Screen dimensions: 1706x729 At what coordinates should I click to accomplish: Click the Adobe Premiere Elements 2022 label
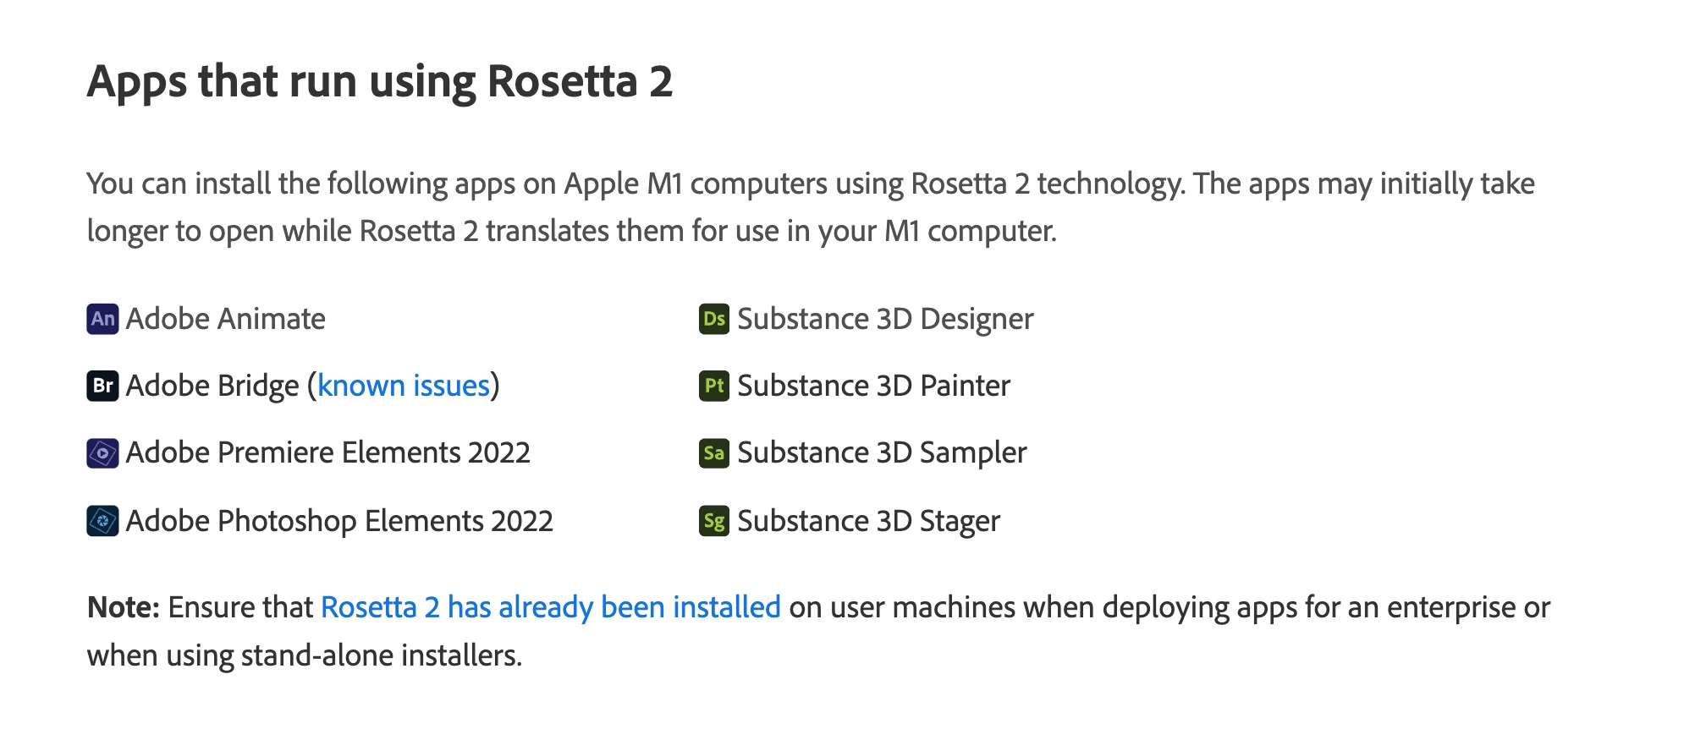328,453
